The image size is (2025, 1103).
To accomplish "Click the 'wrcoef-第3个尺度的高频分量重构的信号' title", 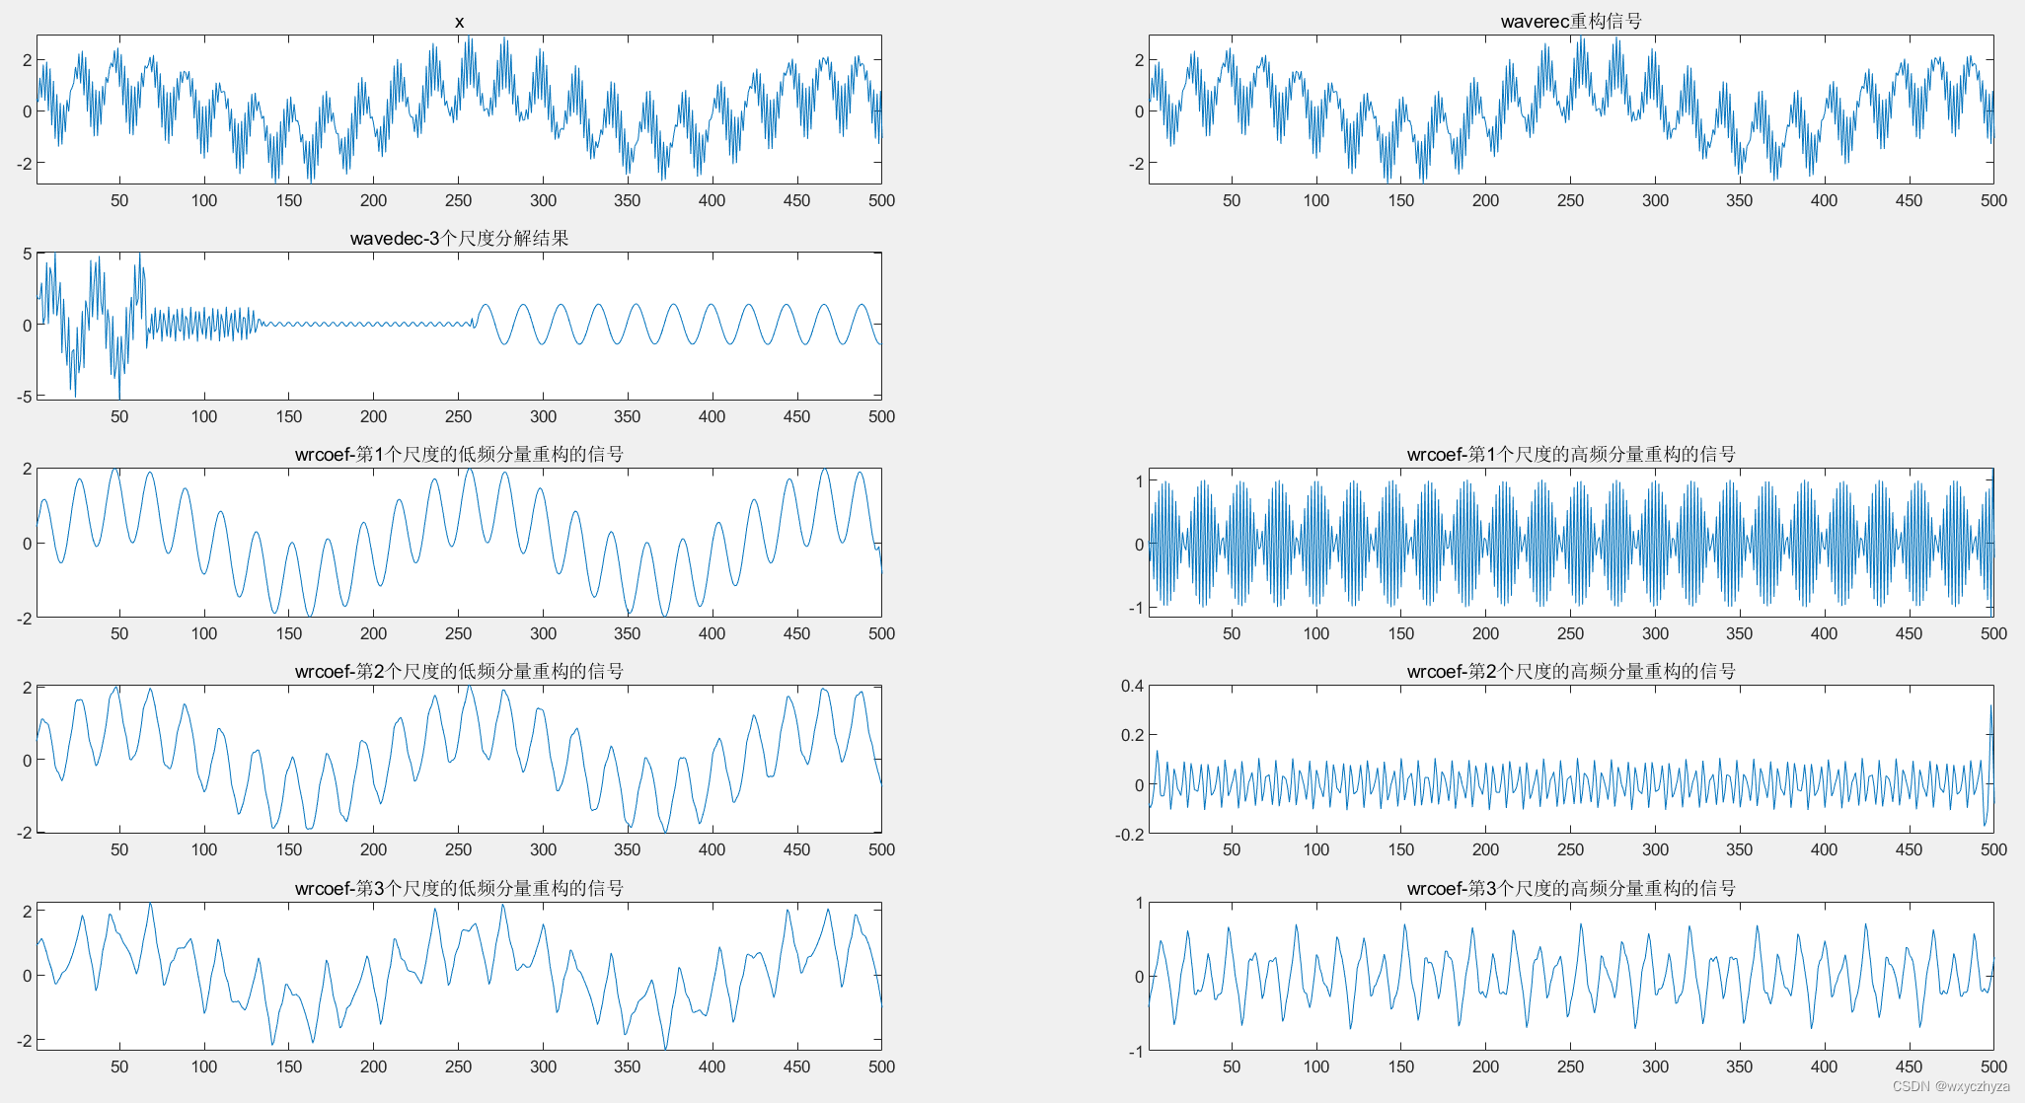I will [1571, 888].
